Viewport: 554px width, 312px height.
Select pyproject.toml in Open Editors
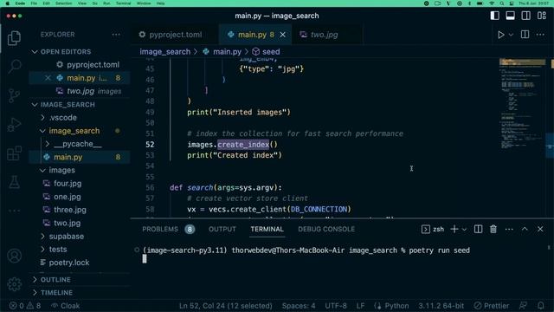pyautogui.click(x=80, y=65)
